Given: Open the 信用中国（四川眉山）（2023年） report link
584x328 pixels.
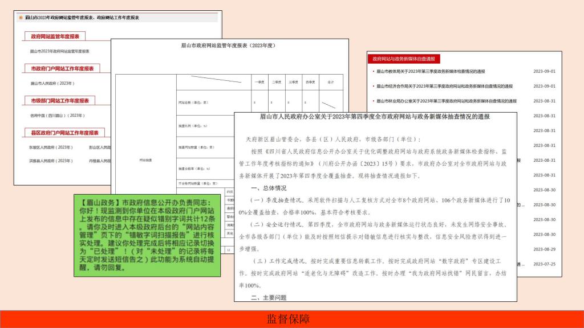Looking at the screenshot, I should click(x=58, y=116).
